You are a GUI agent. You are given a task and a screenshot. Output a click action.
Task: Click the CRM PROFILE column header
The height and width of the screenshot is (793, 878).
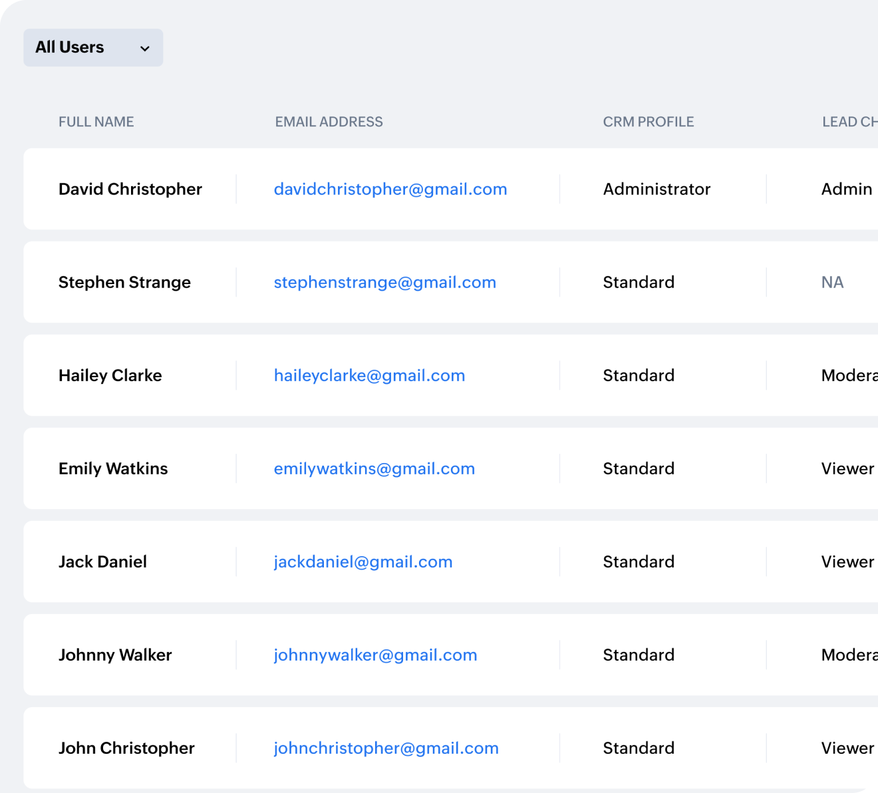pyautogui.click(x=649, y=122)
